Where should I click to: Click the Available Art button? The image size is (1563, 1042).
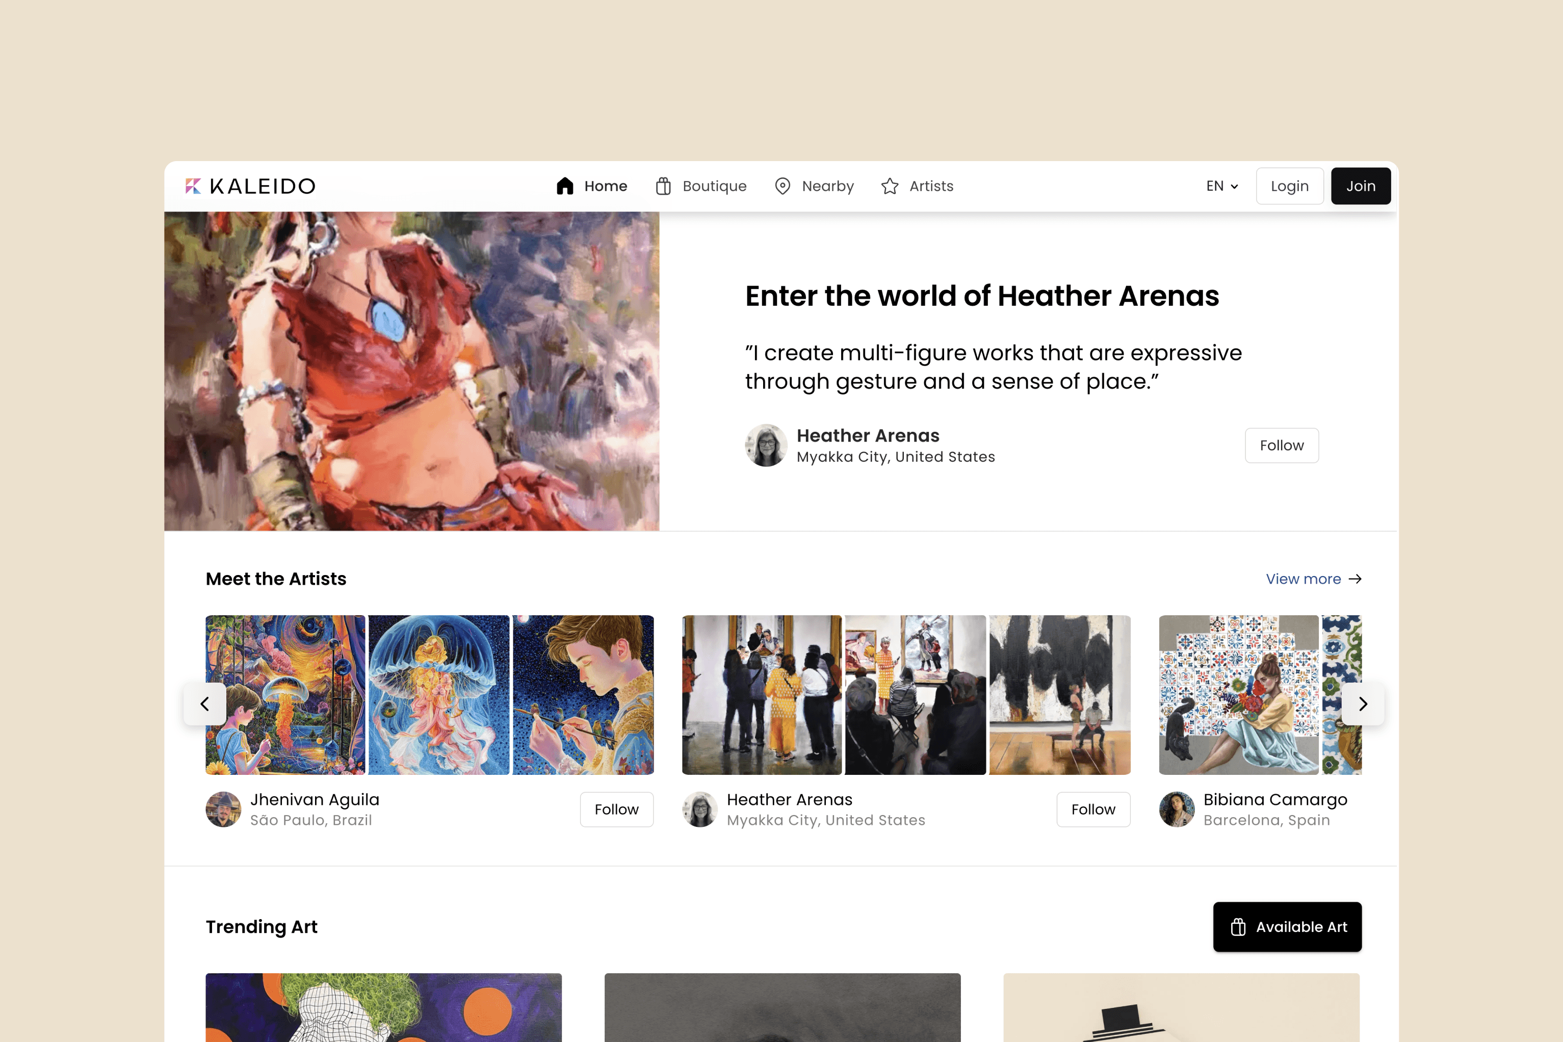pyautogui.click(x=1287, y=927)
